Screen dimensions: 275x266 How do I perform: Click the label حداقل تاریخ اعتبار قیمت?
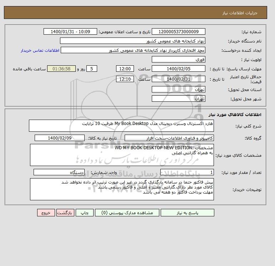246,79
